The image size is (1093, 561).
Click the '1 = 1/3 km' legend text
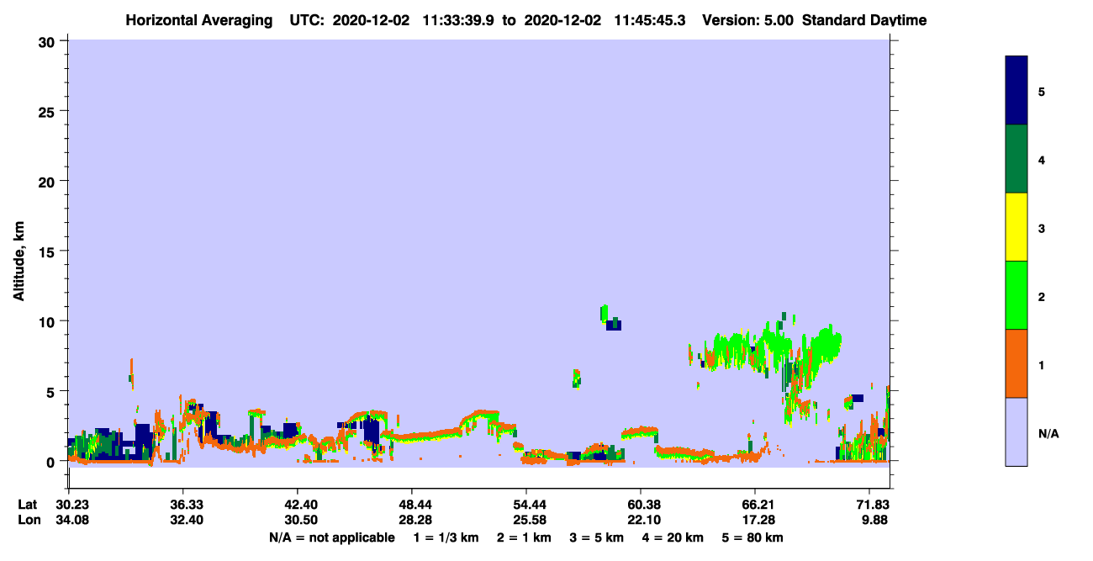click(x=446, y=537)
